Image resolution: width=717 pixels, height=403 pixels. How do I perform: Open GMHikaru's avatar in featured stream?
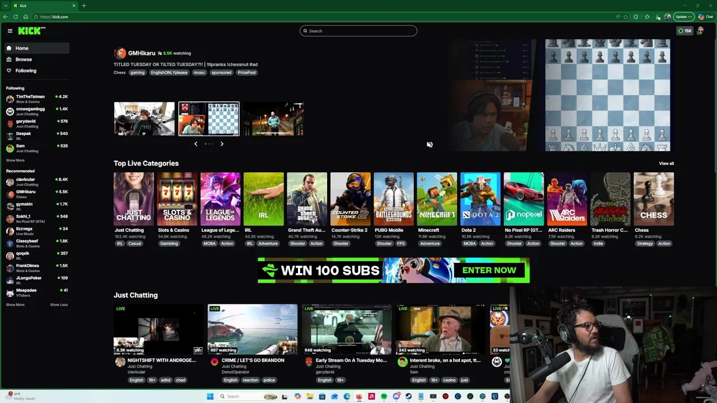[x=120, y=53]
